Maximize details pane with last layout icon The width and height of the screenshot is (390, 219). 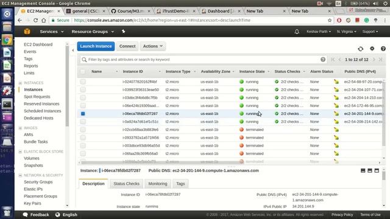pyautogui.click(x=377, y=170)
